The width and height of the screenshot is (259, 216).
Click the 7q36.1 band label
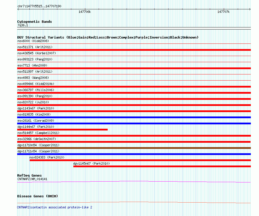[x=23, y=25]
